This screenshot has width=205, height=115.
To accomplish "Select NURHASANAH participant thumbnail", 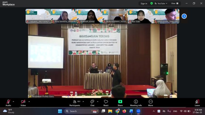I will click(x=115, y=16).
